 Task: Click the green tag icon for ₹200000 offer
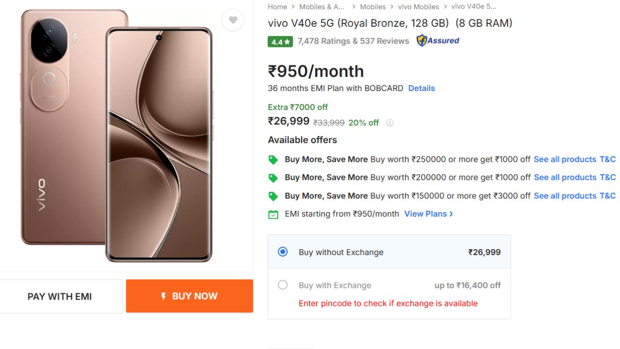pos(273,178)
